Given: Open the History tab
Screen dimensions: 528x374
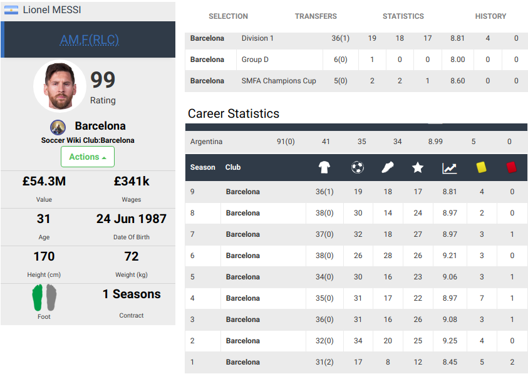Looking at the screenshot, I should [490, 16].
